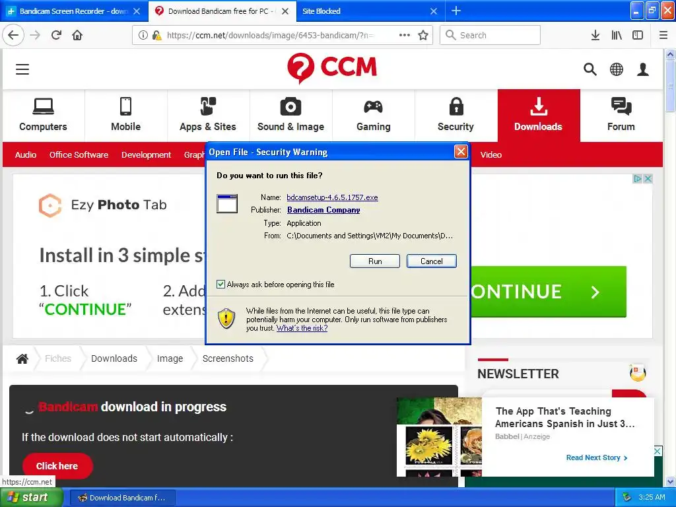Click the CCM logo
The height and width of the screenshot is (507, 676).
pos(332,68)
